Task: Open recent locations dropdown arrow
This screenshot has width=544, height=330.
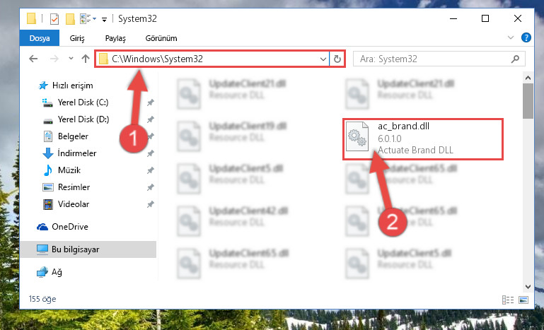Action: (71, 58)
